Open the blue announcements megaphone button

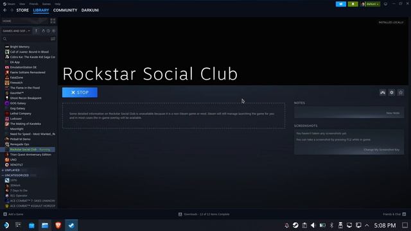pyautogui.click(x=341, y=4)
